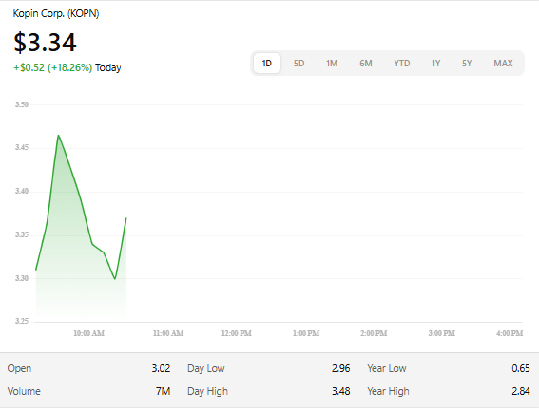This screenshot has height=411, width=539.
Task: Click the Day High value 3.48
Action: tap(340, 391)
